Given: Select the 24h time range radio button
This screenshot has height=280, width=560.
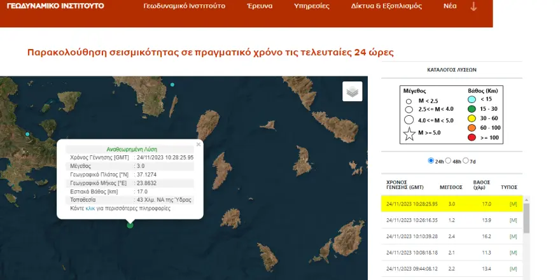Looking at the screenshot, I should (431, 160).
